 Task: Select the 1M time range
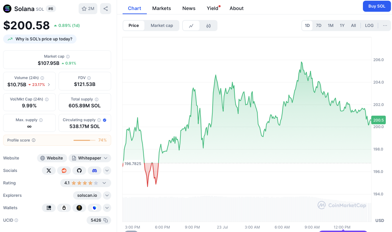point(330,26)
